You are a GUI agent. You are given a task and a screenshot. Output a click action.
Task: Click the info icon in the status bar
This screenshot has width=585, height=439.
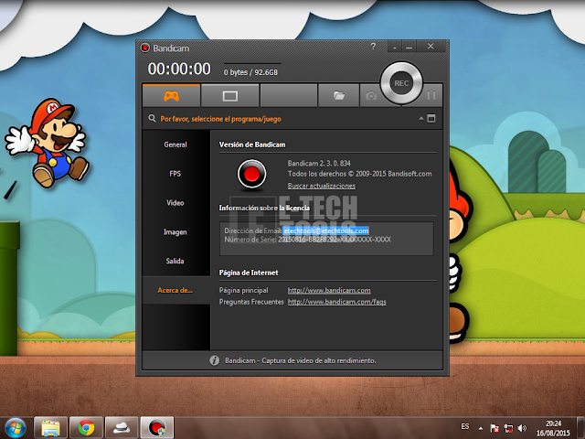coord(214,360)
